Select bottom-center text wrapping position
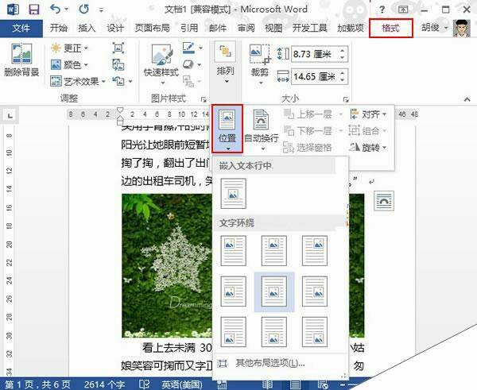 pyautogui.click(x=273, y=332)
